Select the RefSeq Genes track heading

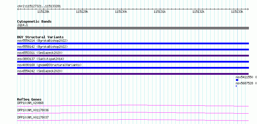pyautogui.click(x=29, y=99)
